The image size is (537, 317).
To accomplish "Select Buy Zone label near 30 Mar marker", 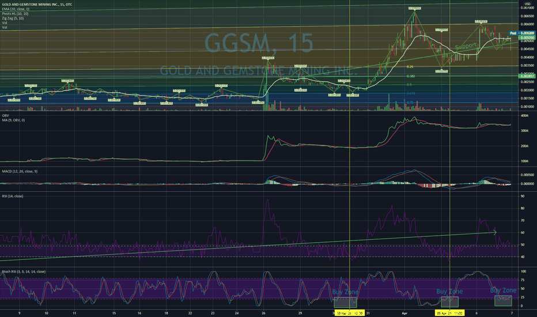I will tap(345, 292).
